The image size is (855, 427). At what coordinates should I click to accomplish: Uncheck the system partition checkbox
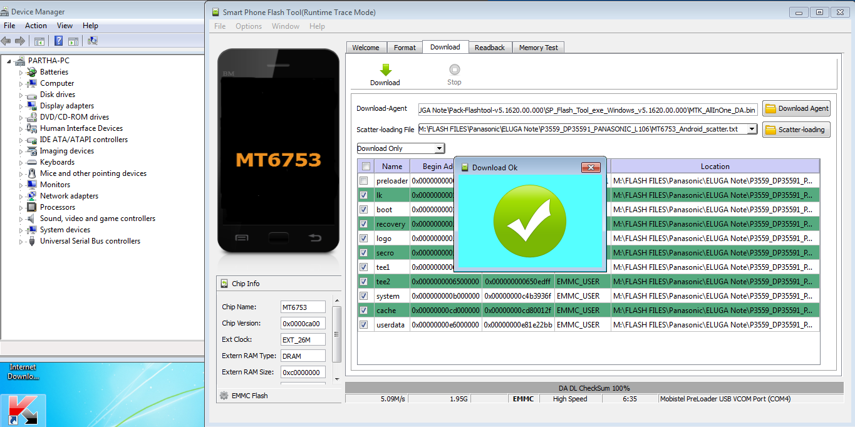(x=364, y=296)
